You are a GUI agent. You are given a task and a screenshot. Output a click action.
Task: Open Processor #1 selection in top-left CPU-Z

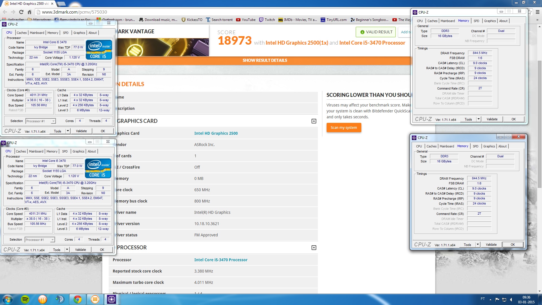[x=41, y=121]
